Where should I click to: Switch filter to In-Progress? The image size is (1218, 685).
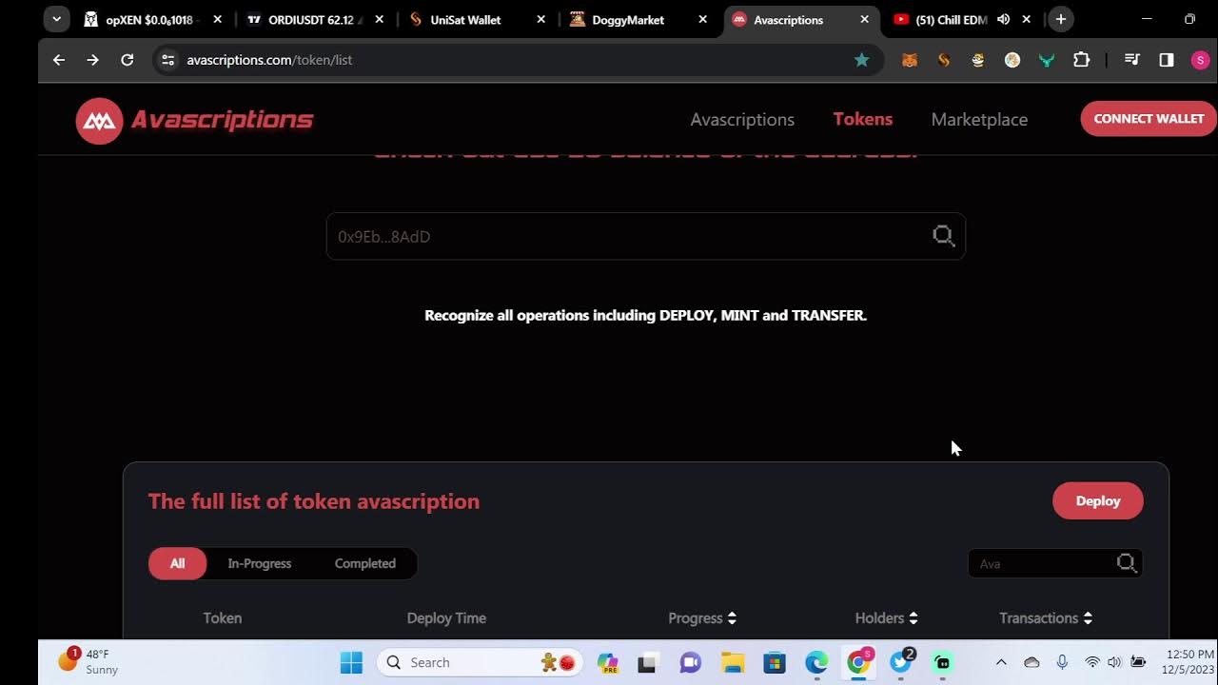(259, 563)
